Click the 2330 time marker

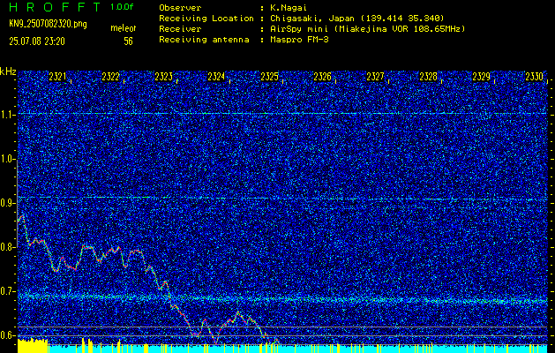[x=534, y=77]
